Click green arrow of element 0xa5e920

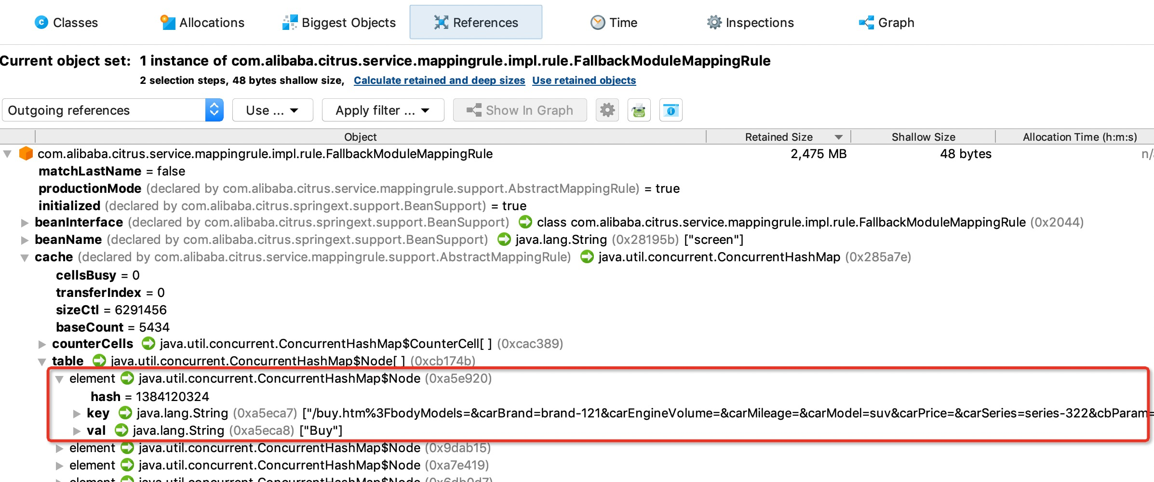[127, 378]
